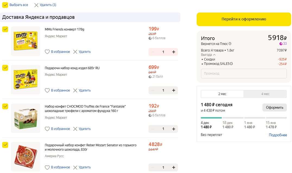Image resolution: width=292 pixels, height=173 pixels.
Task: Uncheck the MMs Friends item checkbox
Action: tap(5, 29)
